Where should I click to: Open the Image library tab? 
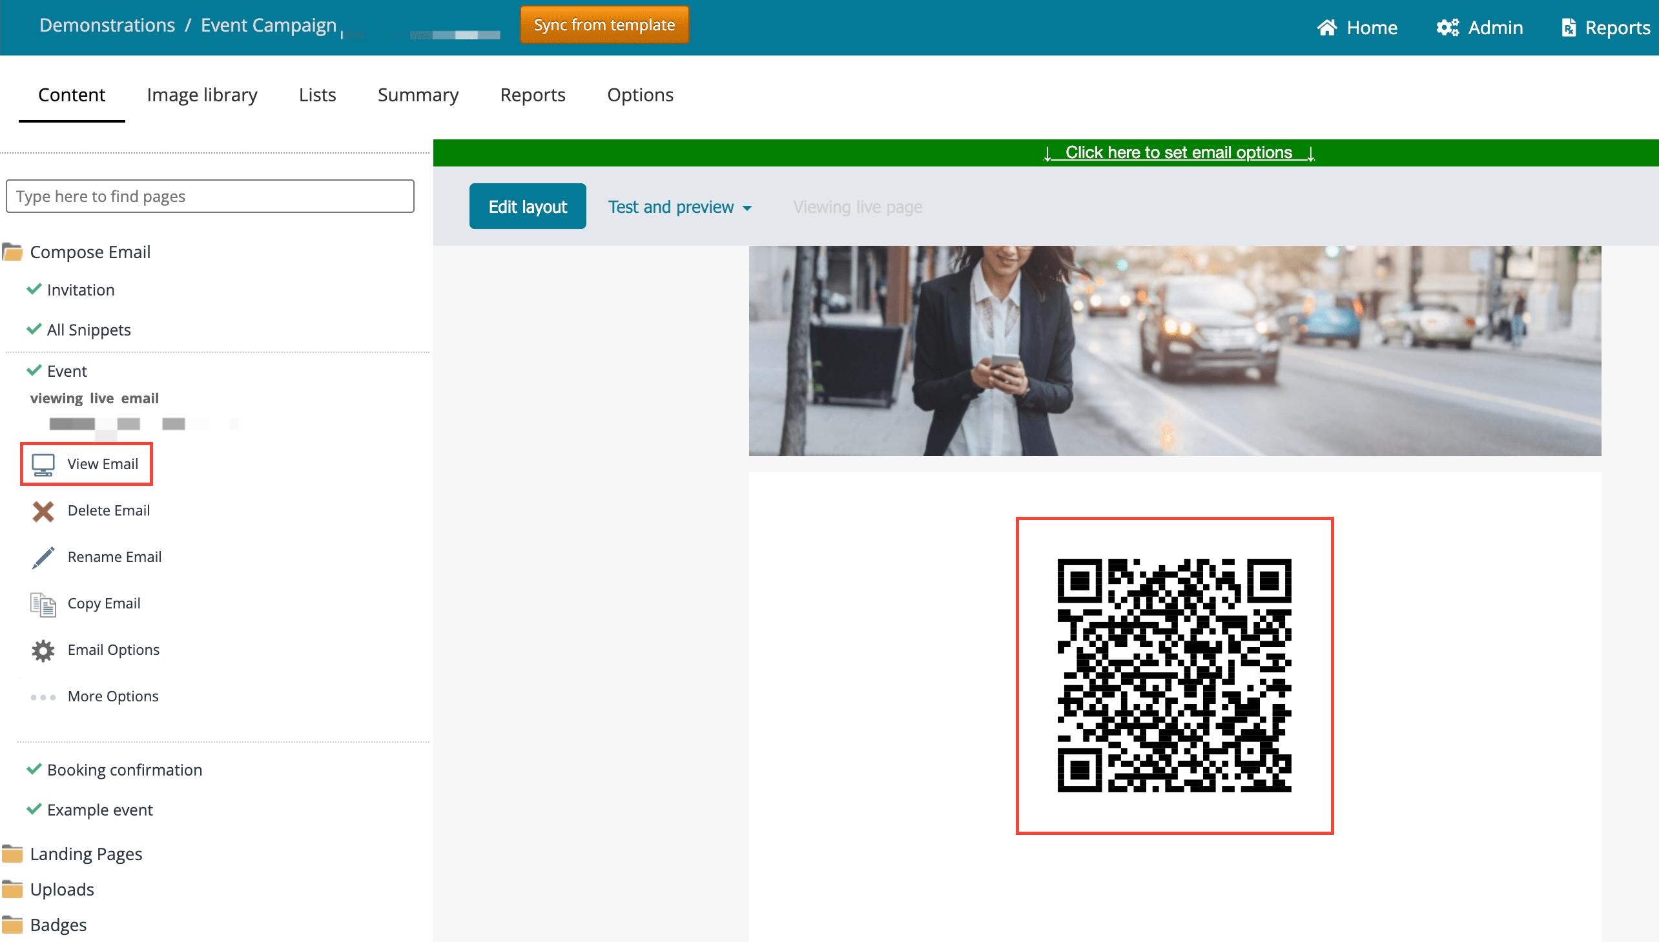[202, 95]
